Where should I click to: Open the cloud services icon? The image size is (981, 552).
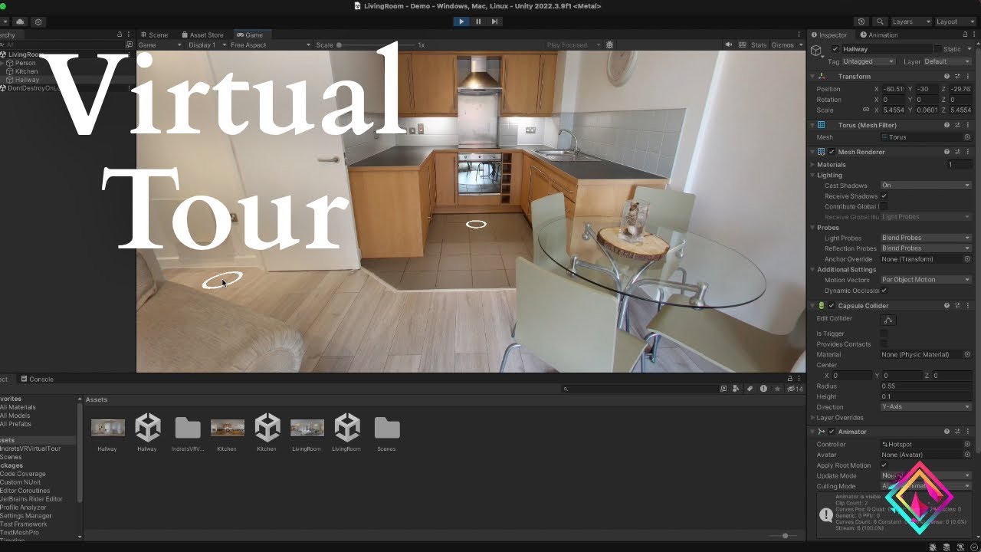pyautogui.click(x=20, y=21)
